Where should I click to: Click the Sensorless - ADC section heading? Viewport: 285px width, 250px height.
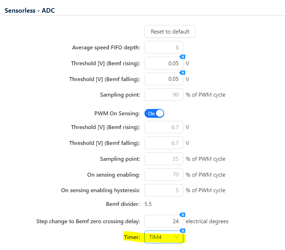click(x=29, y=10)
